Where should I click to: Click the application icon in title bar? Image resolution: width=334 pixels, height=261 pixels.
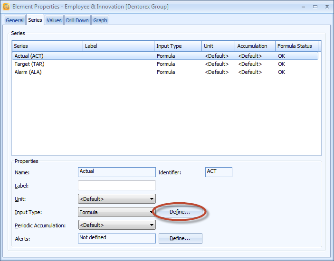(x=6, y=7)
